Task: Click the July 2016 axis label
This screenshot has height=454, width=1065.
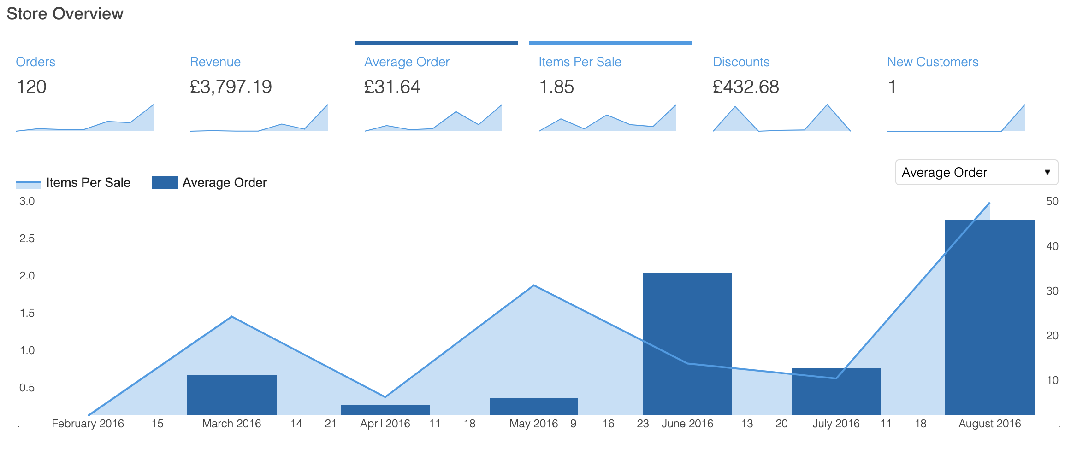Action: [x=836, y=424]
